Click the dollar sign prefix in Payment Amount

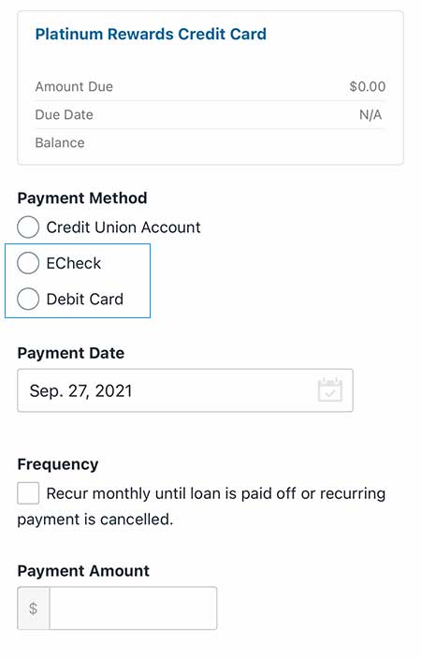(x=33, y=608)
